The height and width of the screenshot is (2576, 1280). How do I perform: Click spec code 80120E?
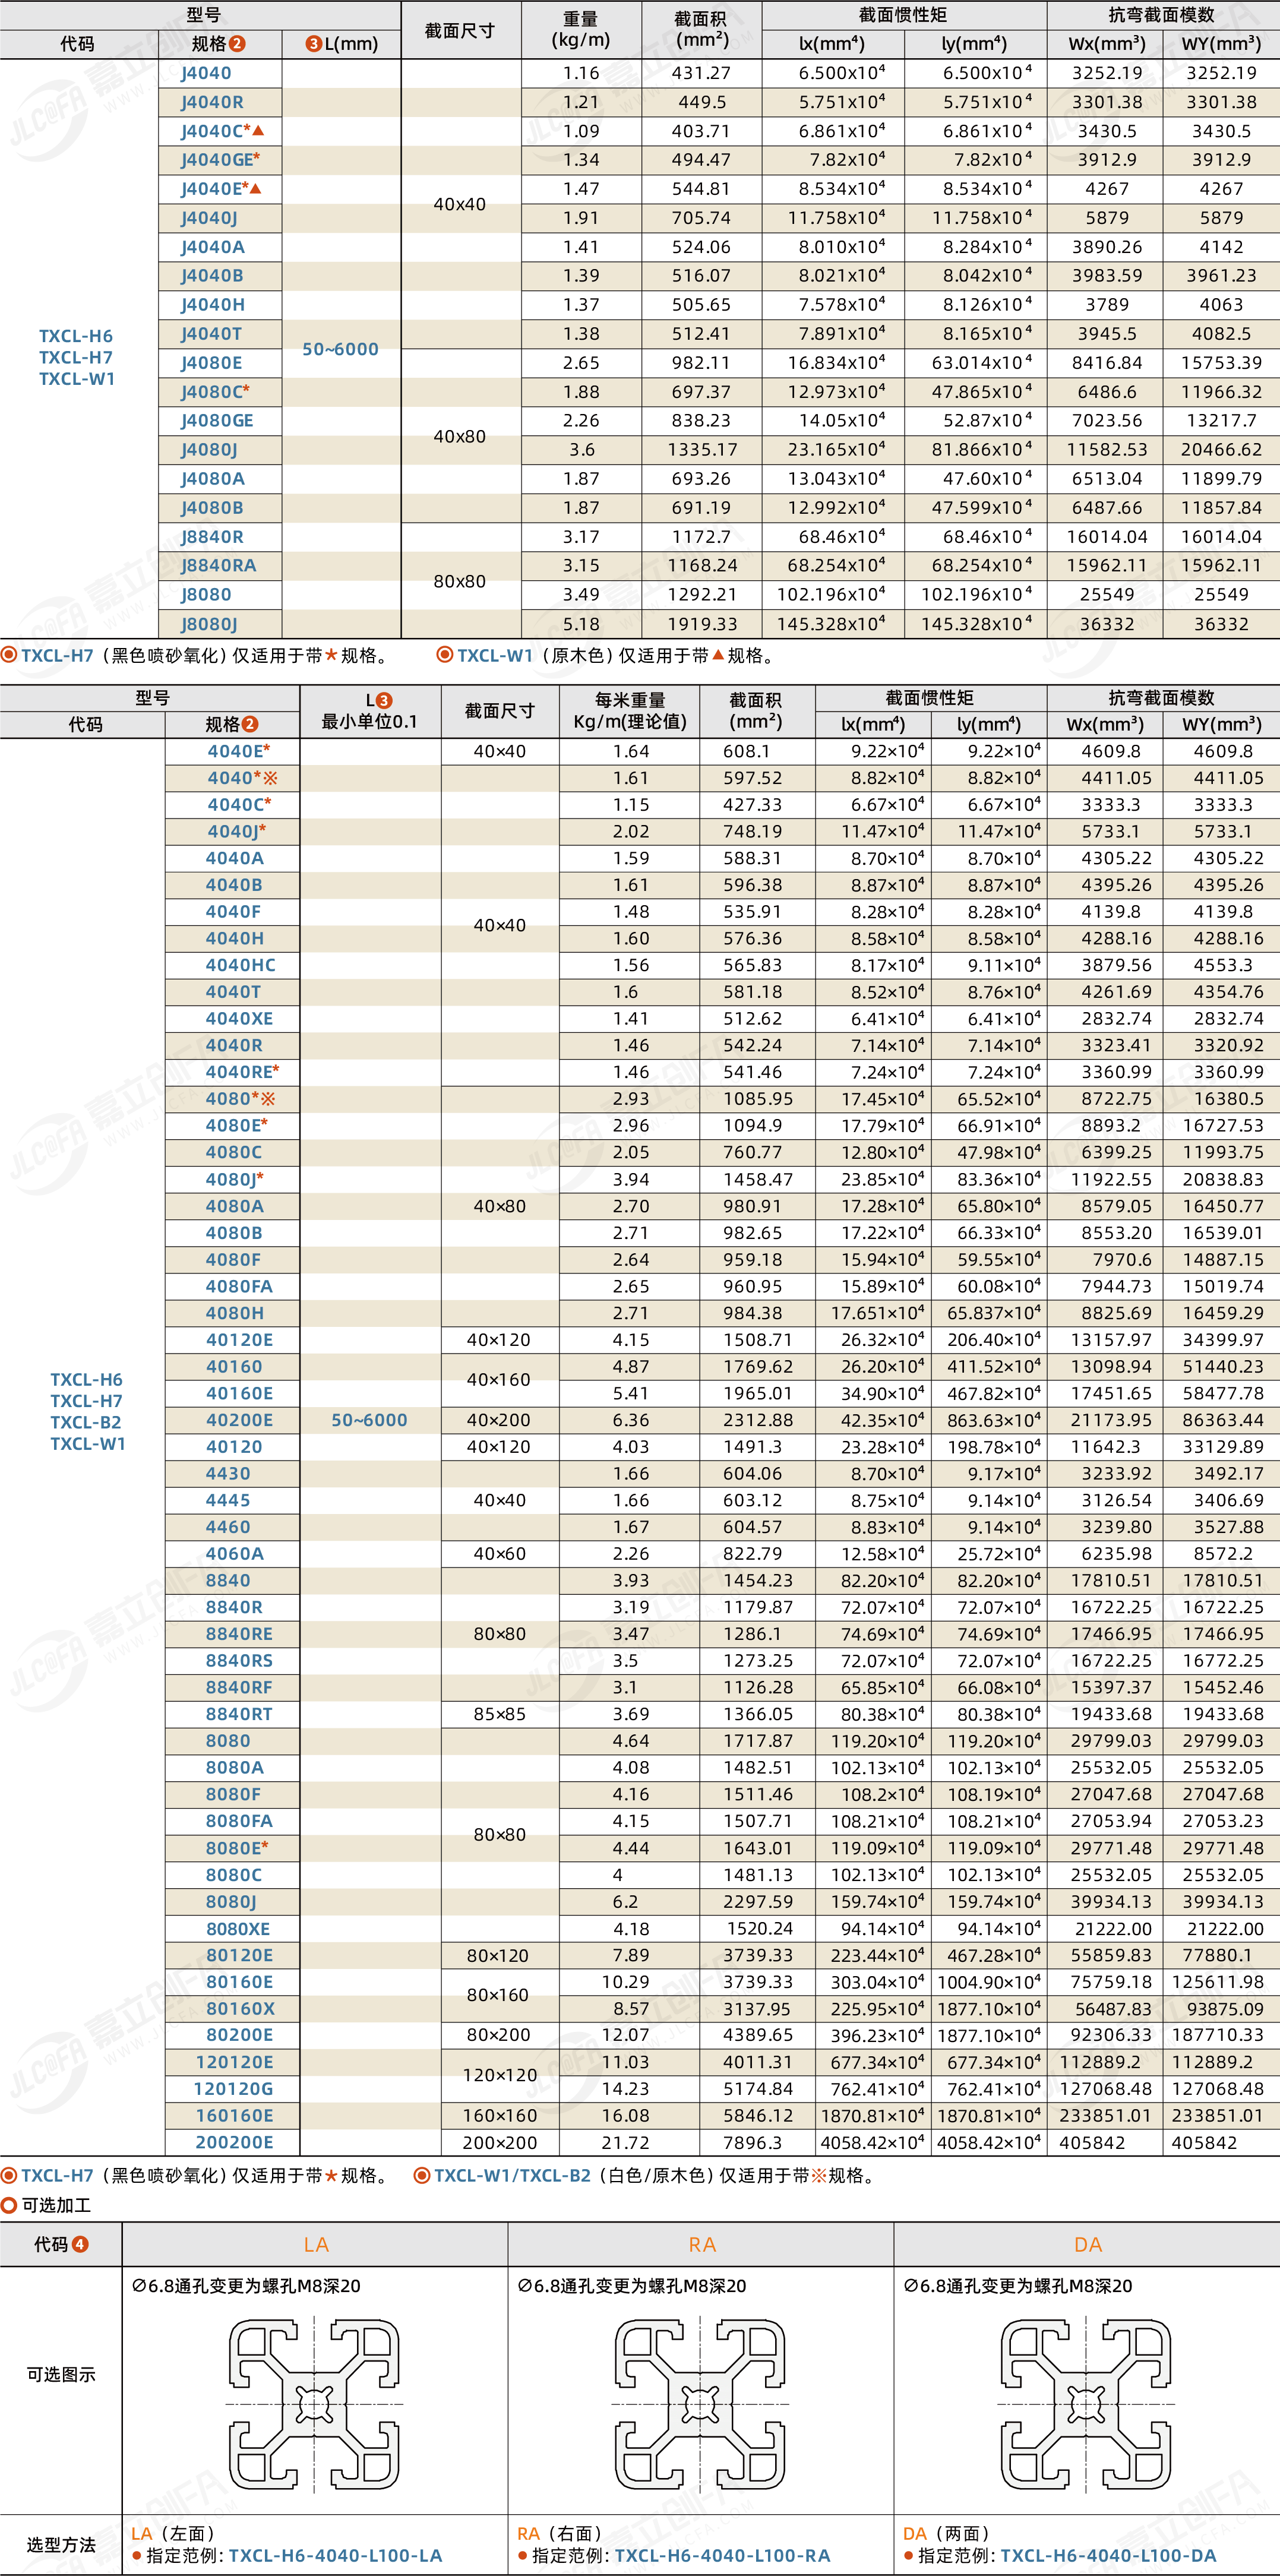239,1955
